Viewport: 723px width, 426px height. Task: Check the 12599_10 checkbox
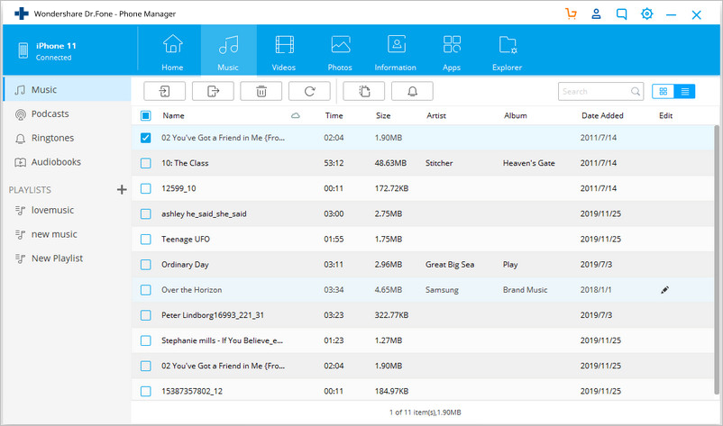(x=146, y=188)
